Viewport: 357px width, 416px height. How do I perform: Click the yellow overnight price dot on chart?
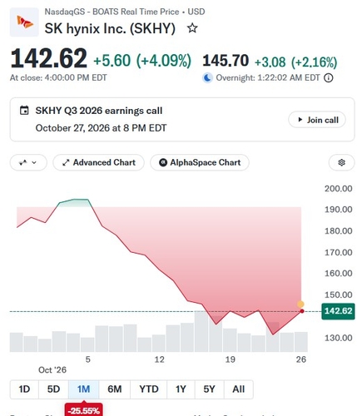300,304
